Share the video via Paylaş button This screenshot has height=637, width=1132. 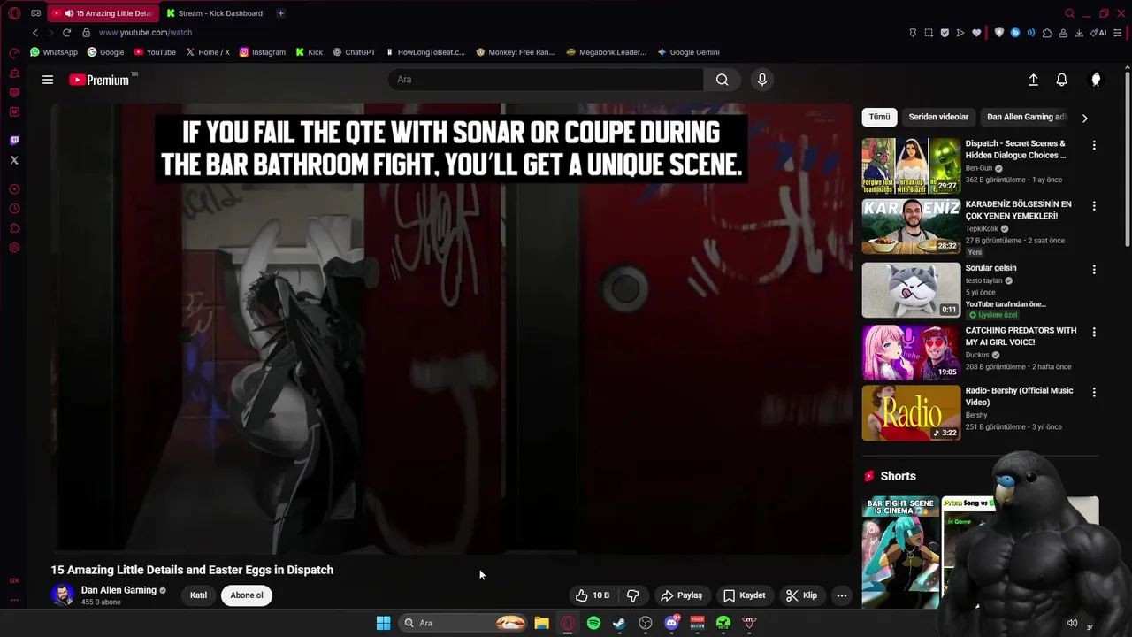tap(681, 595)
